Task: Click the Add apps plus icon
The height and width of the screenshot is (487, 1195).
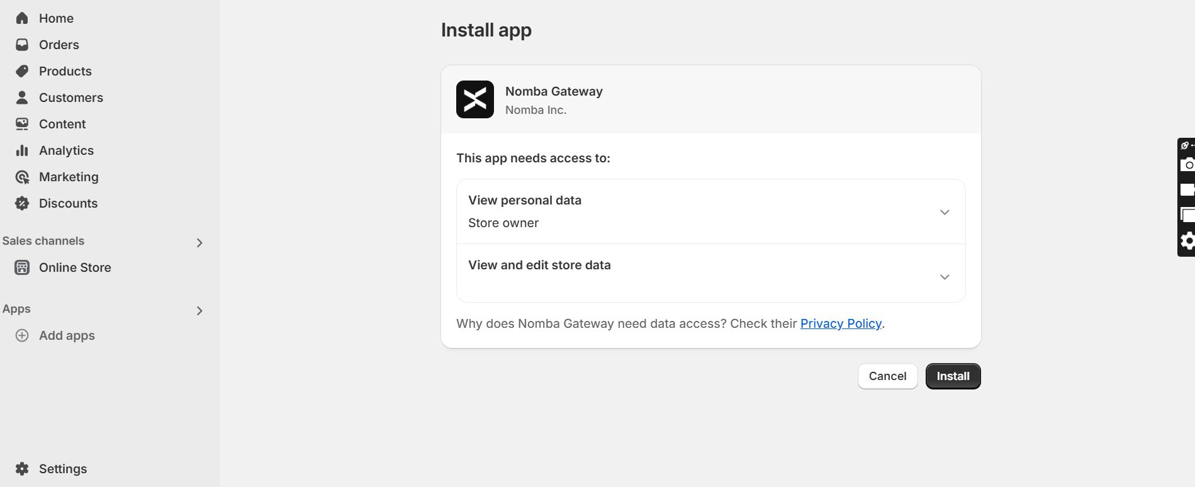Action: [x=22, y=335]
